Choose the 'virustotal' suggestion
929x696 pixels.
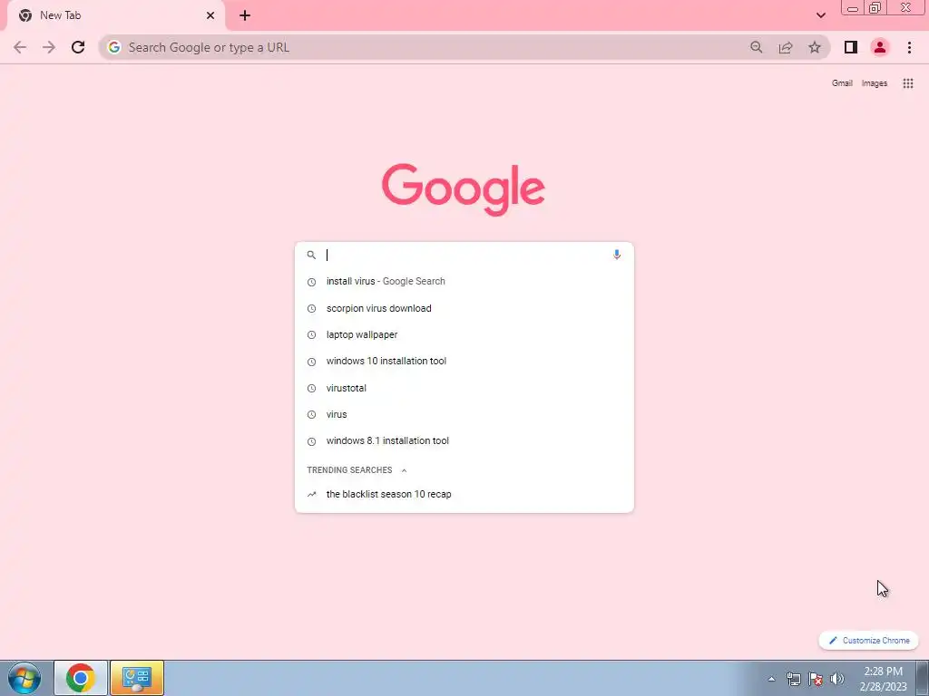tap(464, 388)
